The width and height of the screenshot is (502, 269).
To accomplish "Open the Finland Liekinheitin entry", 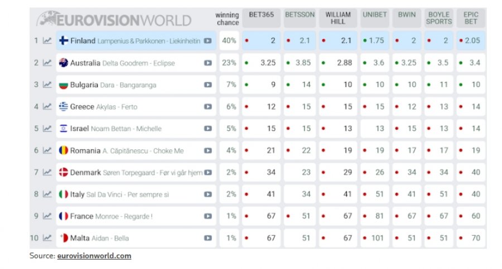I will [136, 41].
